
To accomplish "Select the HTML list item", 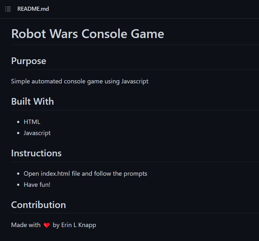I will [32, 122].
